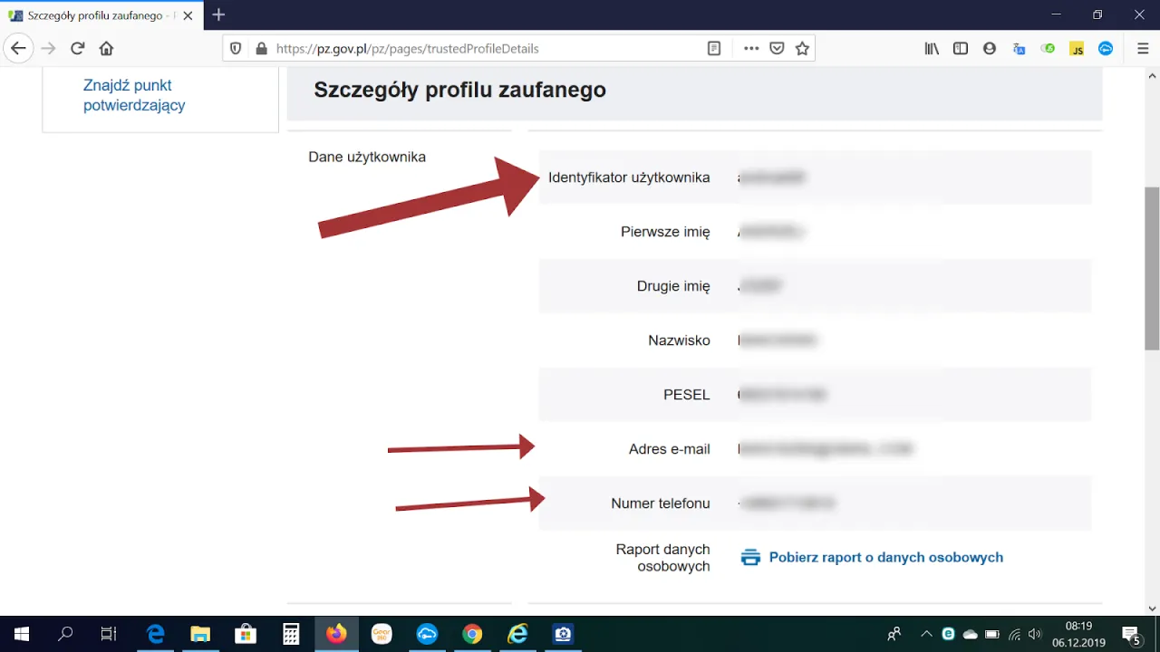Image resolution: width=1160 pixels, height=652 pixels.
Task: Open the page actions ellipsis menu
Action: (750, 48)
